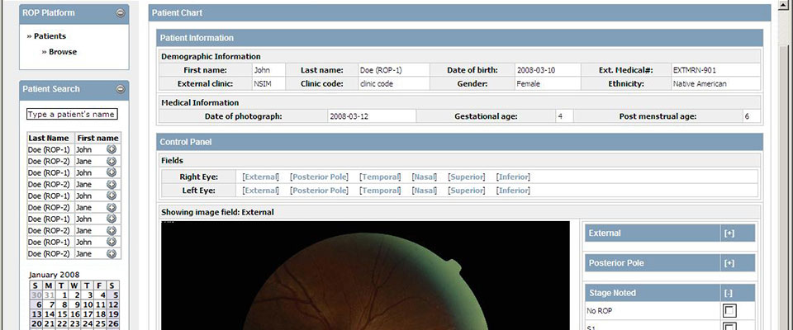Tick the No ROP checkbox
Screen dimensions: 793x330
729,311
